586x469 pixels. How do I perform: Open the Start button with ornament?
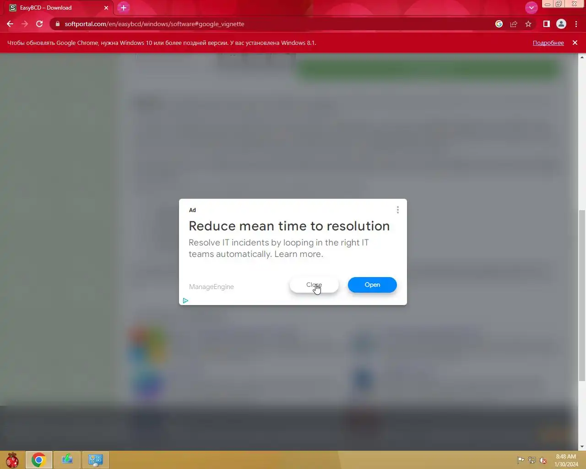12,460
